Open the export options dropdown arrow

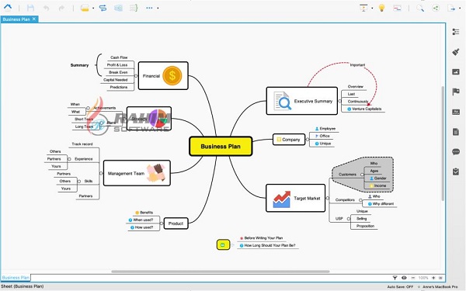point(460,9)
